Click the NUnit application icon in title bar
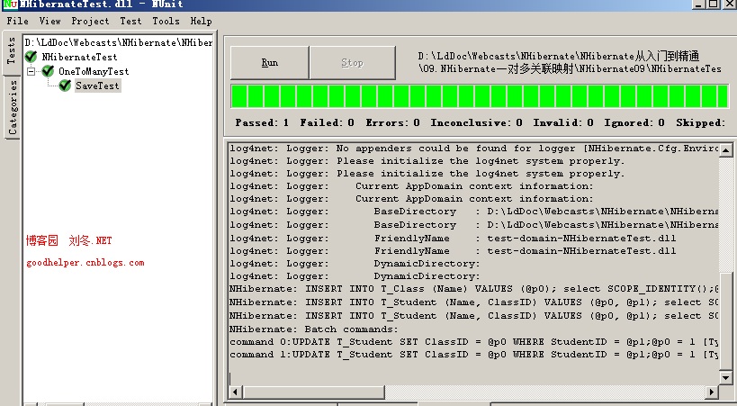737x406 pixels. click(x=10, y=5)
